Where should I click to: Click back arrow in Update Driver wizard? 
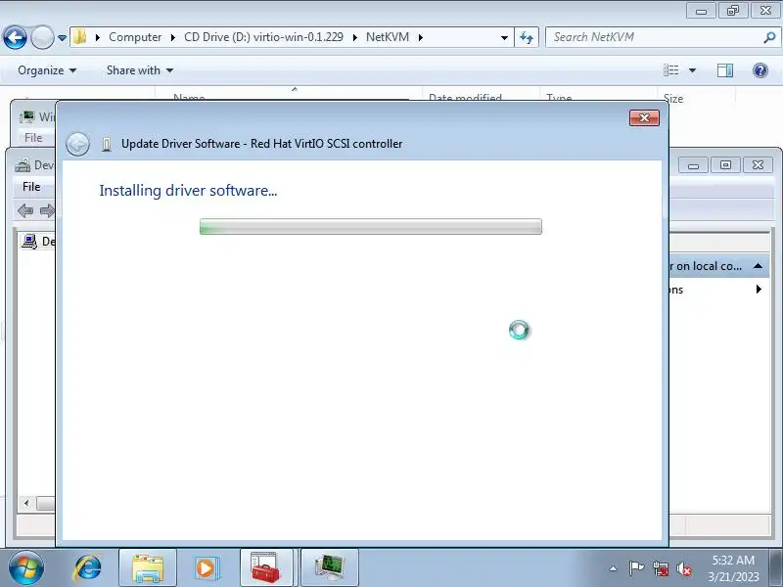(78, 144)
